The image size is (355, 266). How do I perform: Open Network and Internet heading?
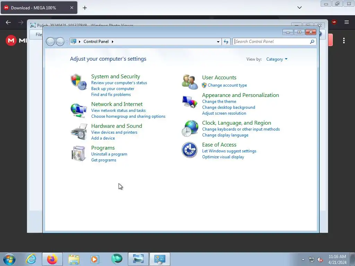[x=117, y=104]
